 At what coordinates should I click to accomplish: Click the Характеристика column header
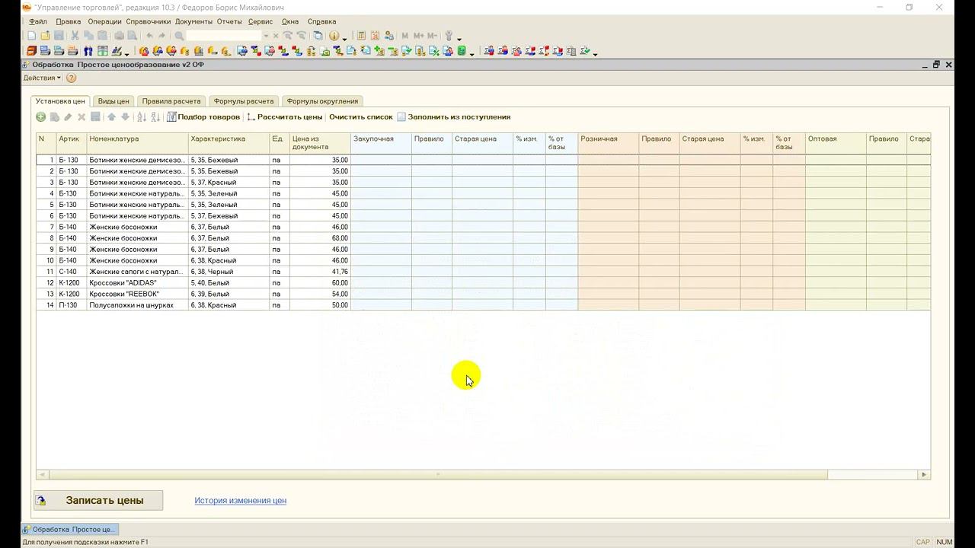(229, 143)
